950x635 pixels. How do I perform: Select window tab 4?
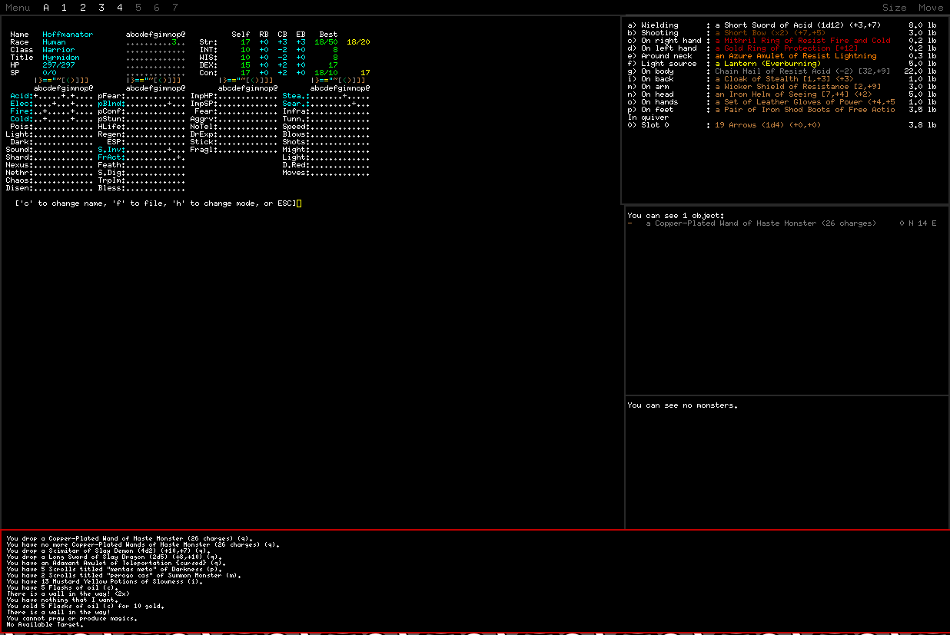click(120, 8)
